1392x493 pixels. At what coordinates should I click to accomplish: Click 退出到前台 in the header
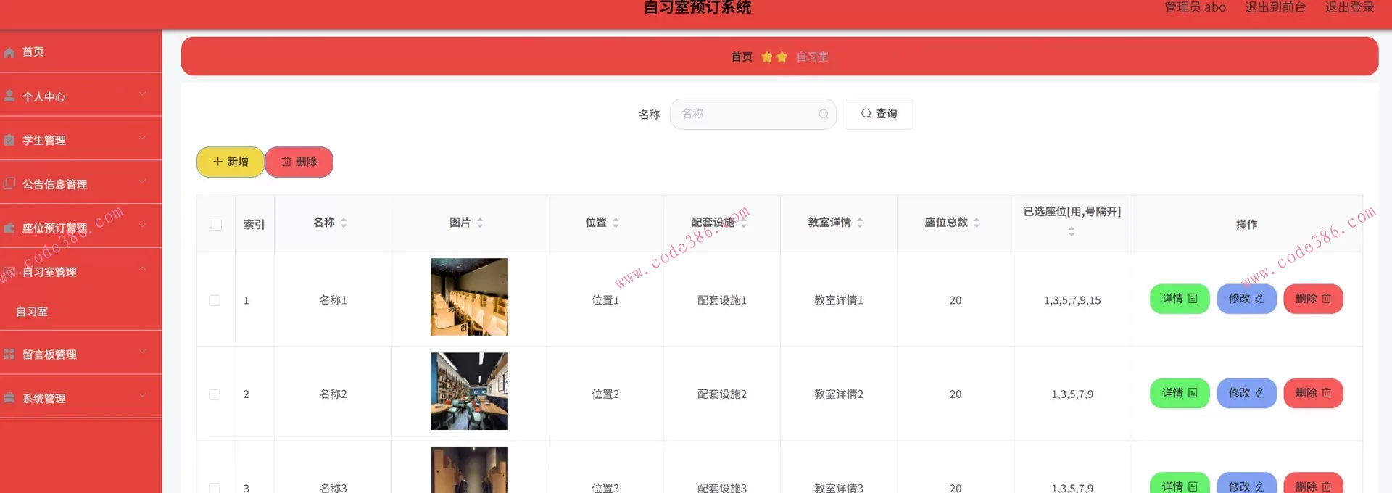tap(1275, 7)
